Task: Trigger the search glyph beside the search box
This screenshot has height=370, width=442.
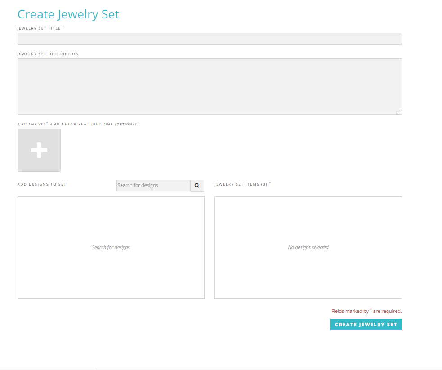Action: tap(196, 185)
